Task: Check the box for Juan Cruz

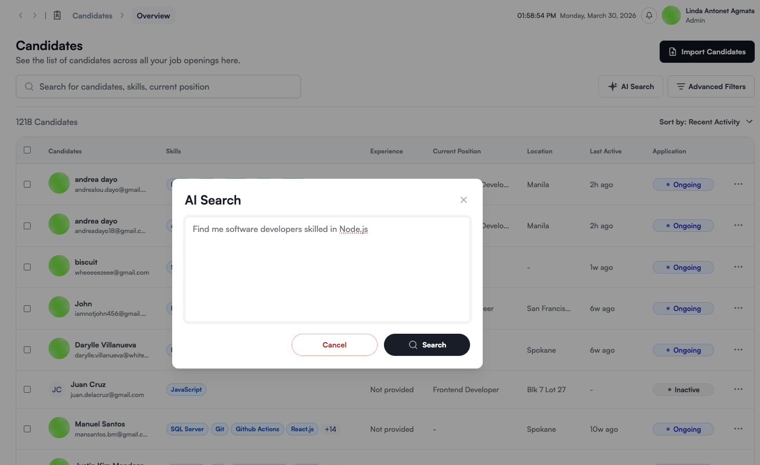Action: (x=27, y=390)
